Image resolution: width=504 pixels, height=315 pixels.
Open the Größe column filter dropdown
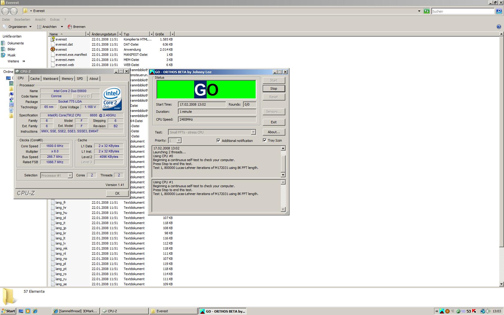coord(172,34)
